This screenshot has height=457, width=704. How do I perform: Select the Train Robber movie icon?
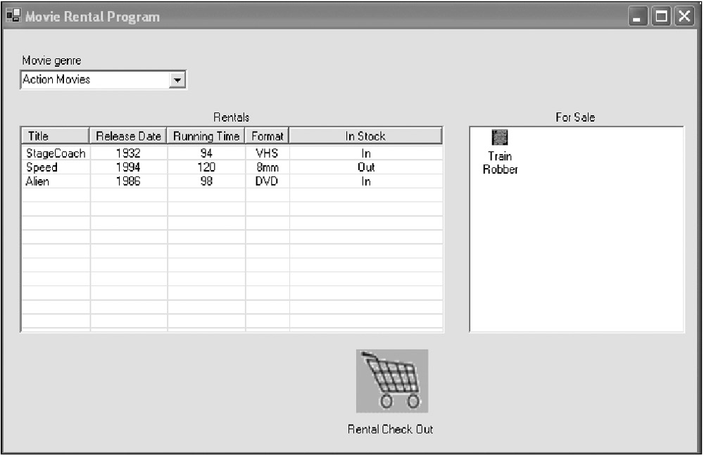coord(499,137)
